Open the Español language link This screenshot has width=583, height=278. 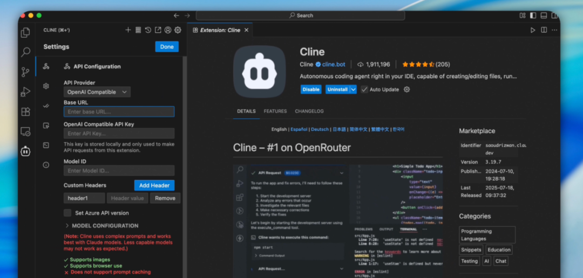click(x=299, y=129)
